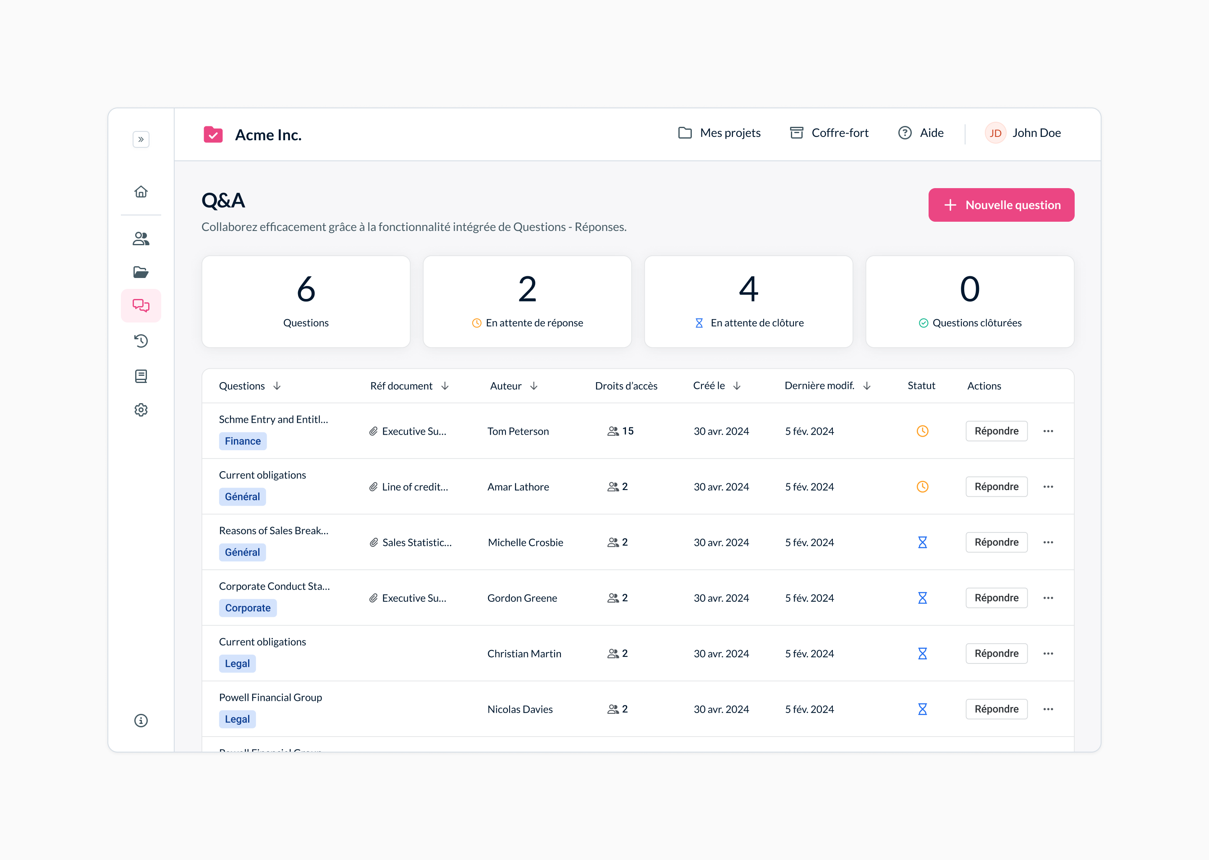Expand the sidebar with double chevron
This screenshot has width=1209, height=860.
pyautogui.click(x=141, y=139)
